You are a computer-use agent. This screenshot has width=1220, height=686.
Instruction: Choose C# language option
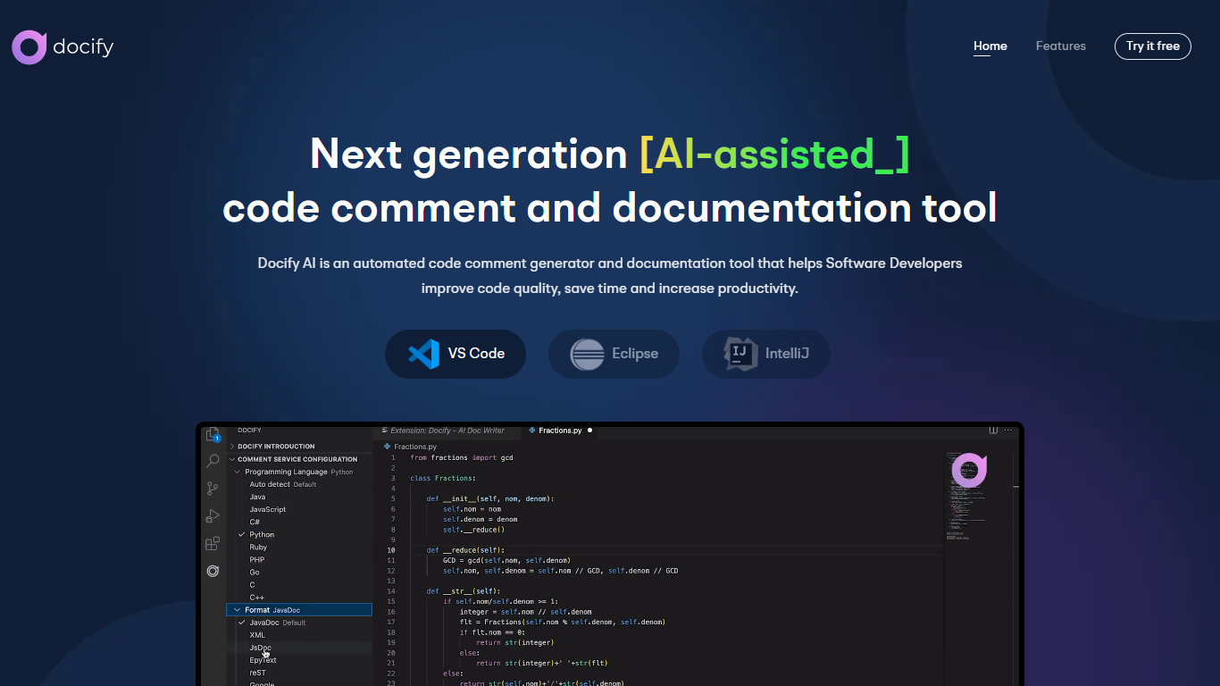point(255,522)
